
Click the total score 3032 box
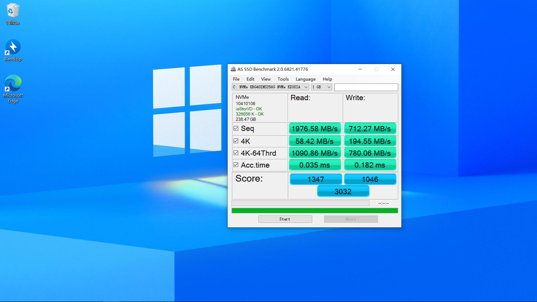pyautogui.click(x=343, y=192)
